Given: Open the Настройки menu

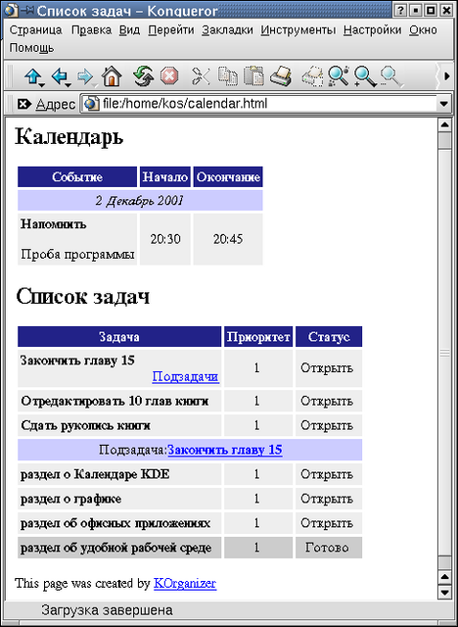Looking at the screenshot, I should (x=372, y=30).
